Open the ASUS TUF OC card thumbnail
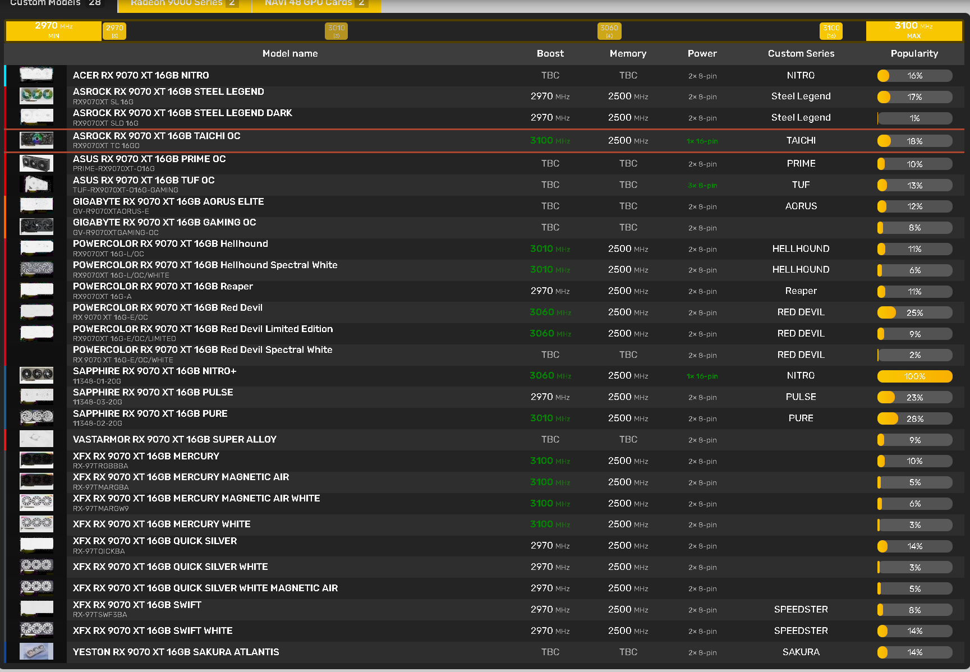This screenshot has width=970, height=672. [36, 185]
